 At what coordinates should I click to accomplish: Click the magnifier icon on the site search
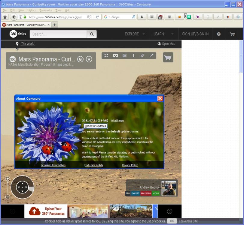(x=92, y=34)
